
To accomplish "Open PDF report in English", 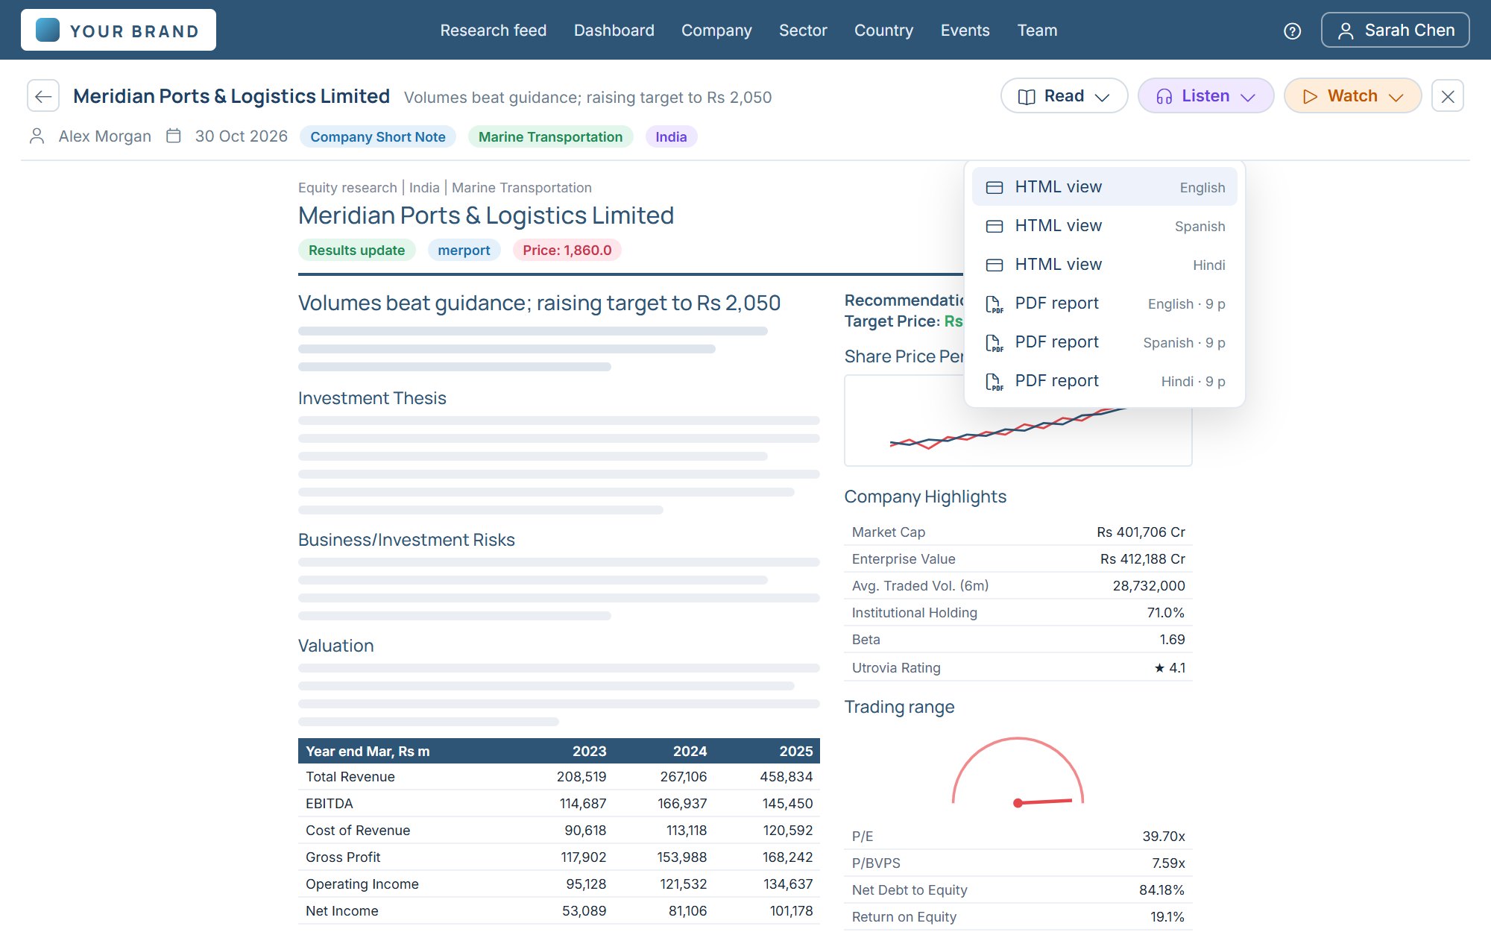I will pyautogui.click(x=1104, y=303).
